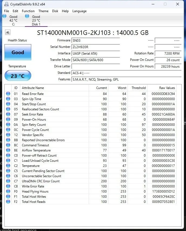186x231 pixels.
Task: Open the Language menu
Action: [79, 11]
